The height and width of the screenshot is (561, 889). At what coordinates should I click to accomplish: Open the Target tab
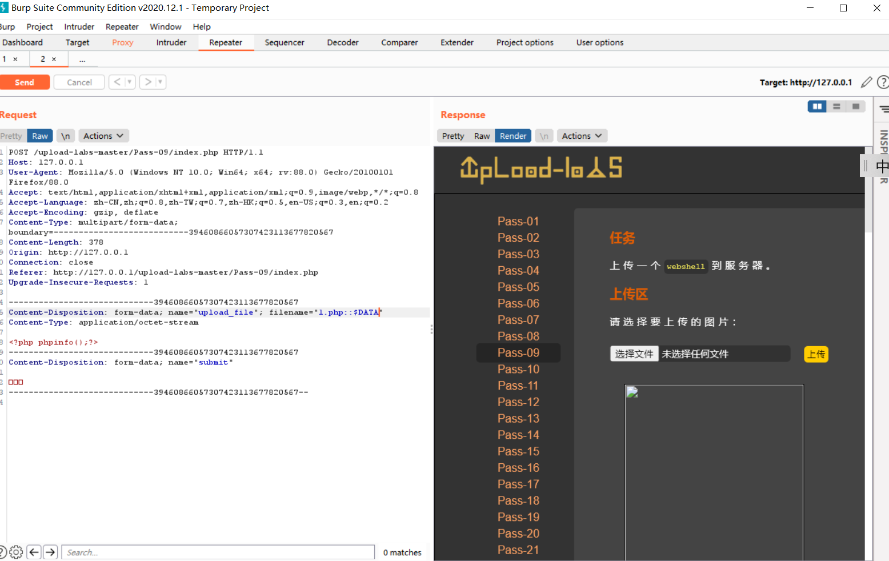tap(77, 42)
